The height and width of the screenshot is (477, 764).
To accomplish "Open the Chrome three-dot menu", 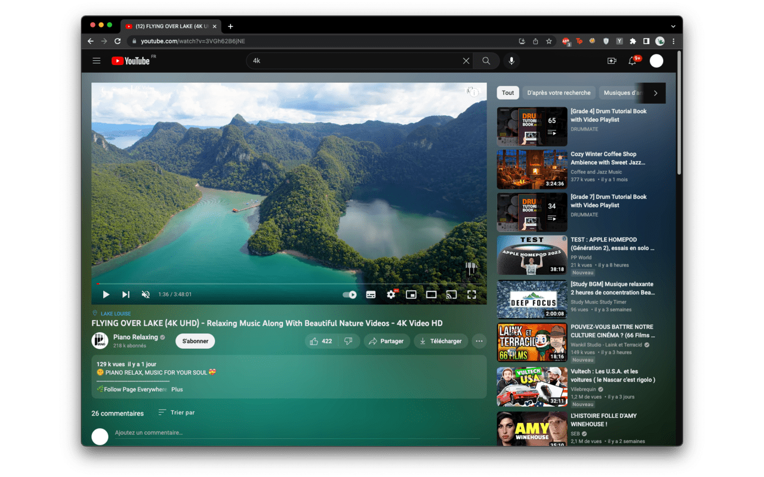I will 673,41.
